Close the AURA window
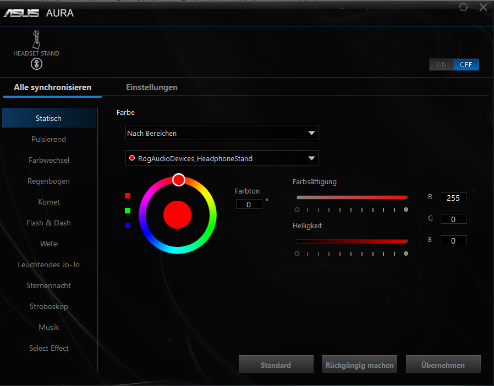 [484, 7]
